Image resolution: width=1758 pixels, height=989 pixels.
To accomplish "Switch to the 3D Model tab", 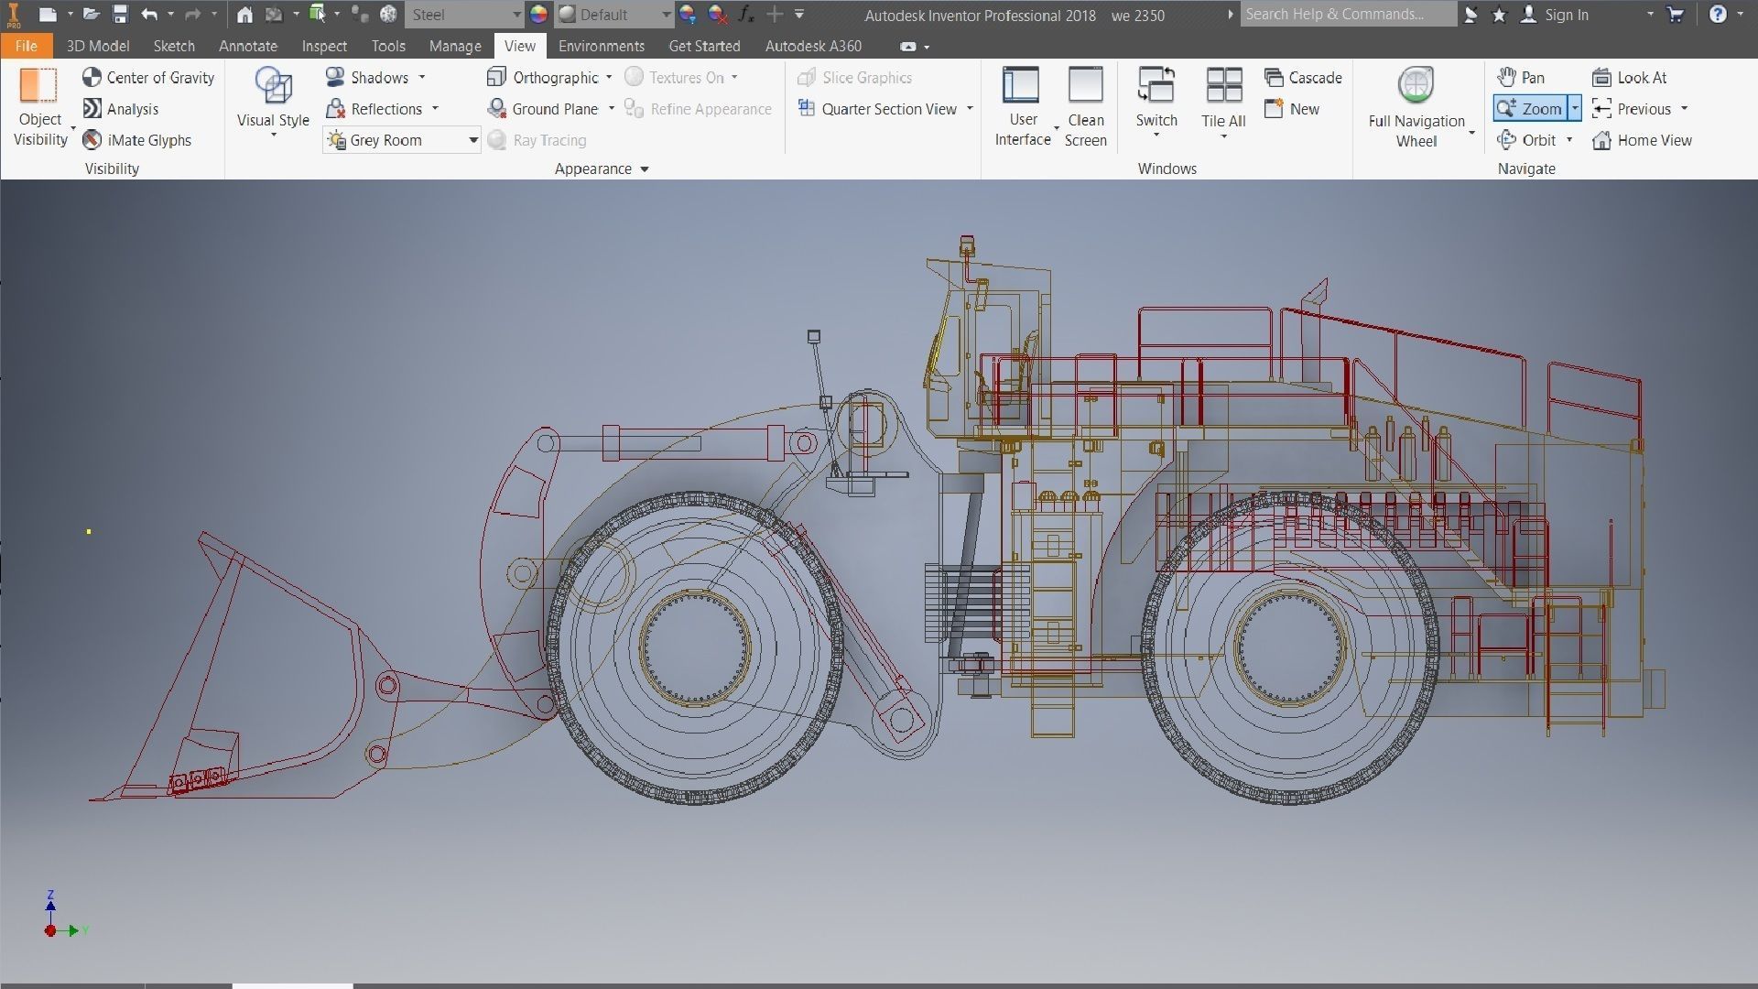I will (98, 46).
